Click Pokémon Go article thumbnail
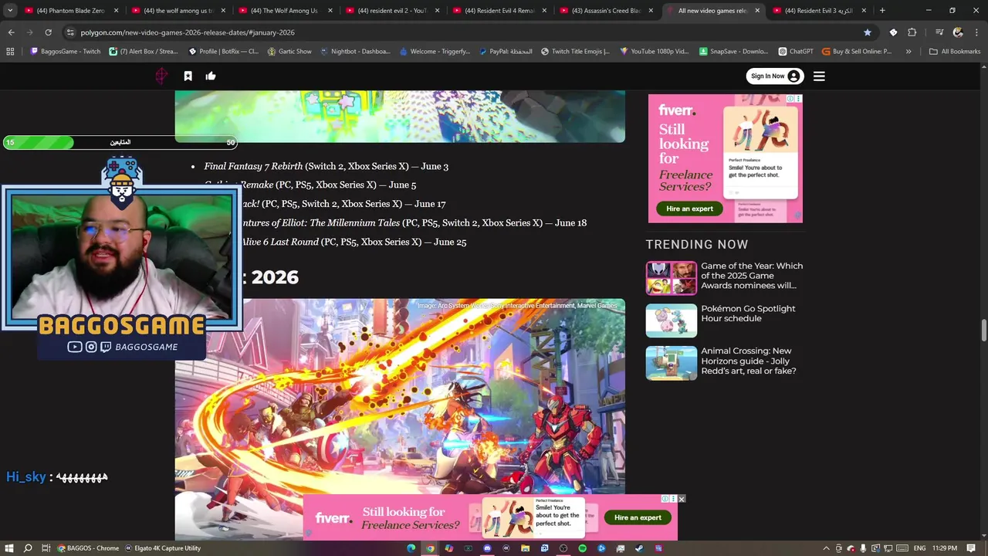This screenshot has width=988, height=556. 672,320
